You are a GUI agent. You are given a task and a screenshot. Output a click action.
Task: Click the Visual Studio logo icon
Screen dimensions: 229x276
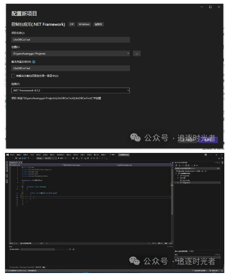pyautogui.click(x=7, y=155)
